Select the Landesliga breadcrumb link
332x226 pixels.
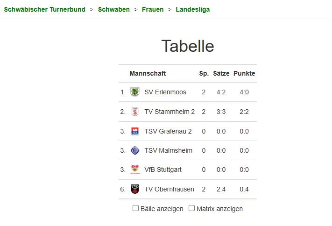pyautogui.click(x=193, y=9)
